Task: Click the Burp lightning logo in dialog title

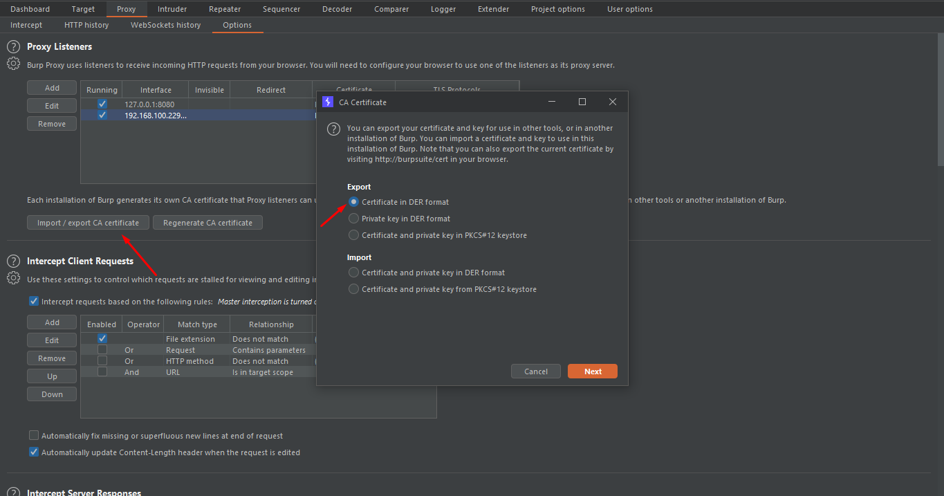Action: tap(328, 102)
